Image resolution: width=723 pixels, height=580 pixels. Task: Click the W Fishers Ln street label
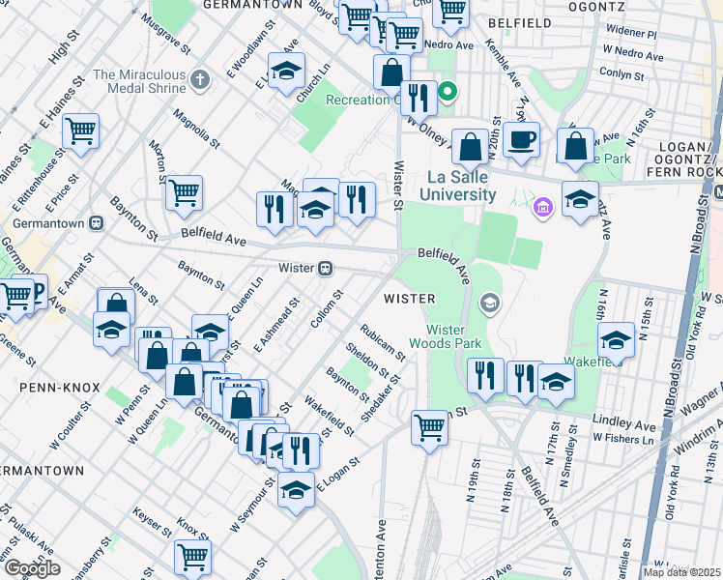pyautogui.click(x=623, y=439)
